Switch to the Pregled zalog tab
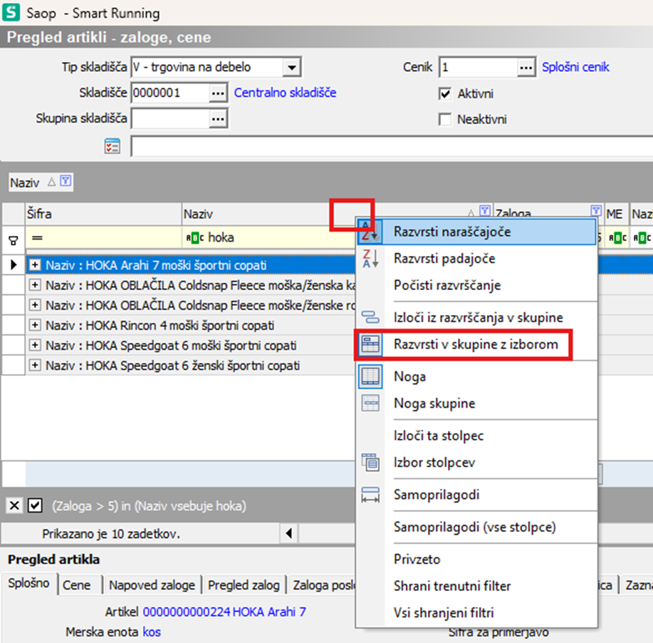Screen dimensions: 653x643 pos(244,585)
